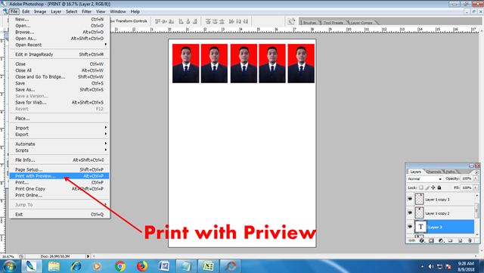Viewport: 484px width, 273px height.
Task: Open Excel from taskbar
Action: click(x=209, y=266)
